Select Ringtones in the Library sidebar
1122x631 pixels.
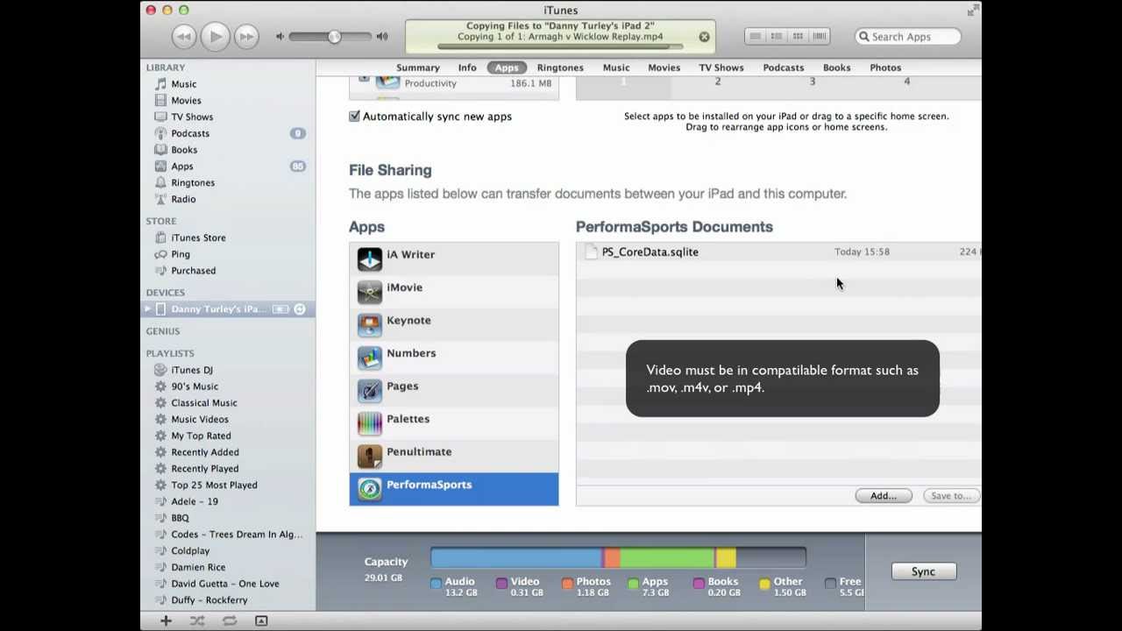coord(193,182)
